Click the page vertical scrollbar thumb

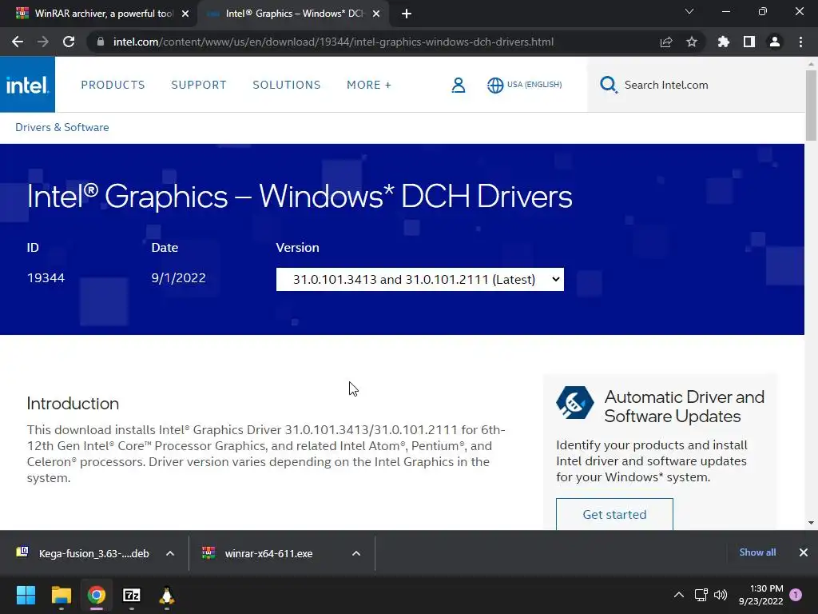(812, 105)
